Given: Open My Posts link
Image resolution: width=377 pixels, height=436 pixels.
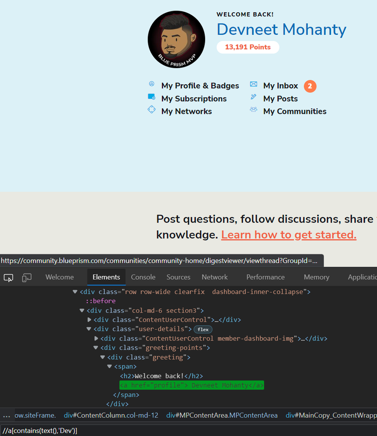Looking at the screenshot, I should (x=281, y=99).
